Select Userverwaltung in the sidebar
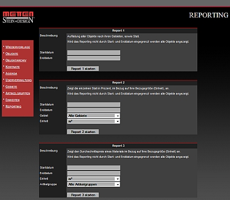The height and width of the screenshot is (200, 230). (x=18, y=80)
